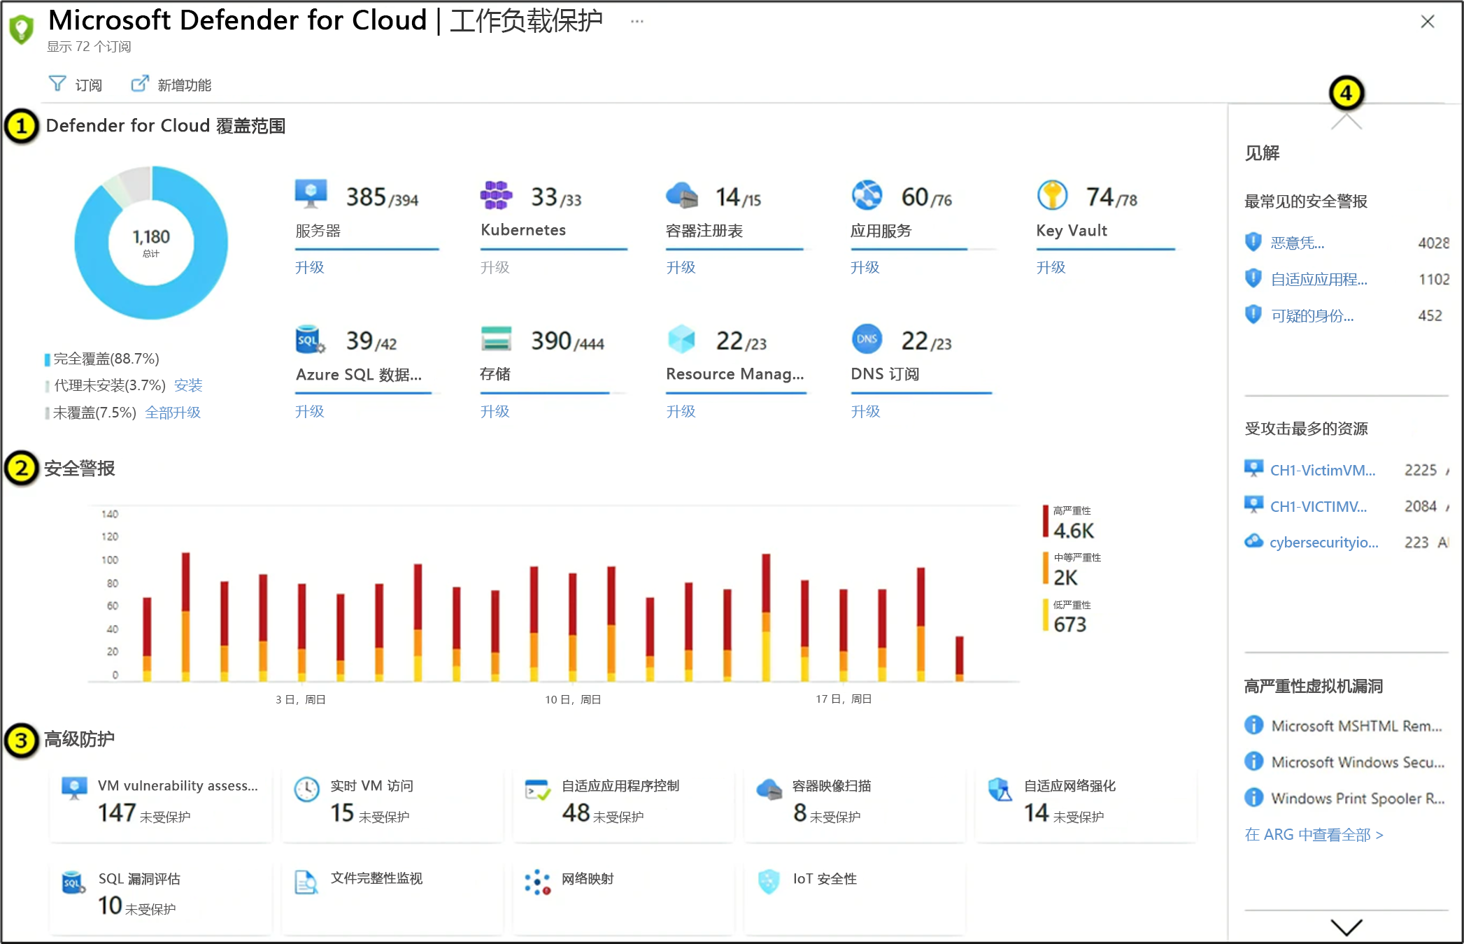Click the 高严重性 4.6K legend

coord(1069,522)
